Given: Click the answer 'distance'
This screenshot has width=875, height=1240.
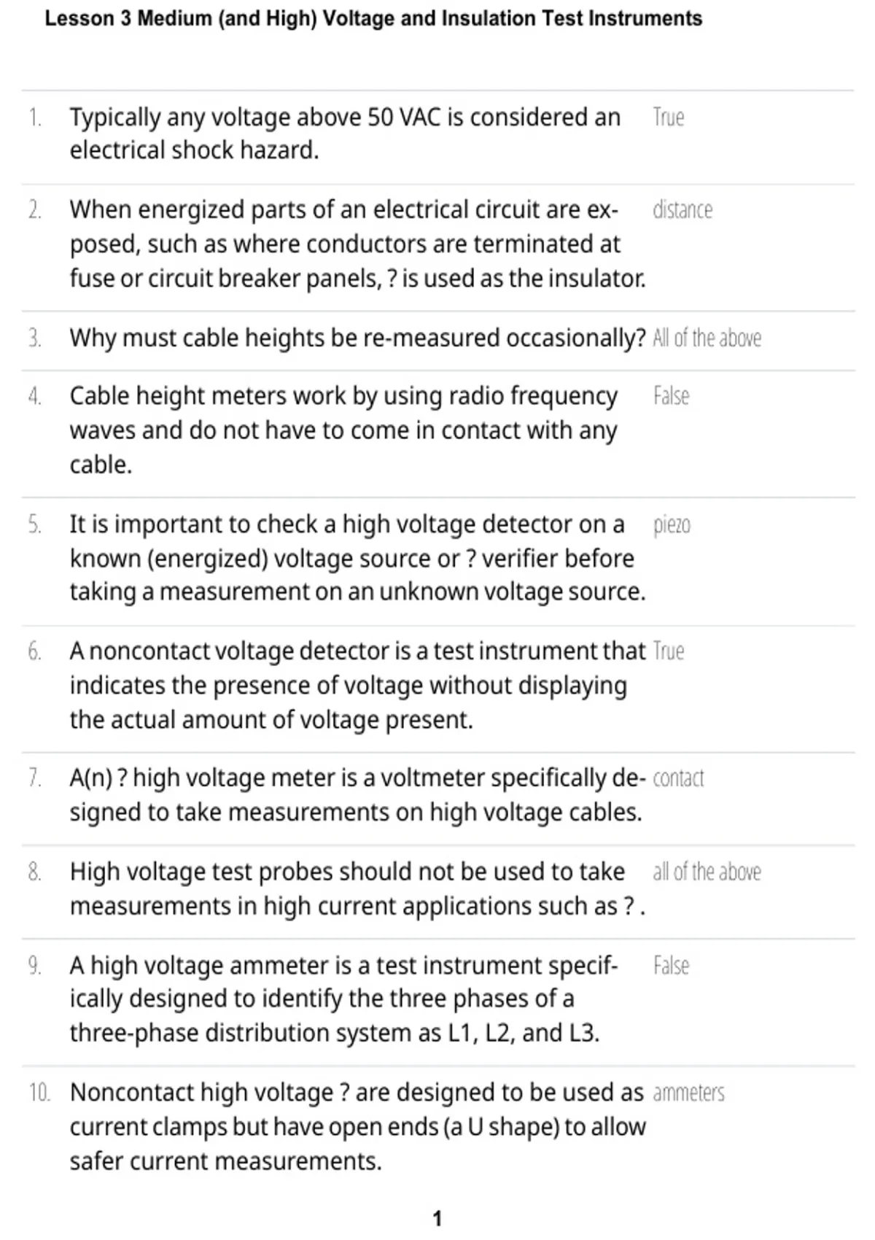Looking at the screenshot, I should tap(682, 210).
